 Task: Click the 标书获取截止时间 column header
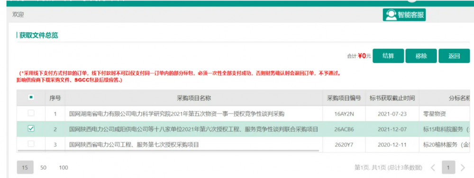coord(392,98)
